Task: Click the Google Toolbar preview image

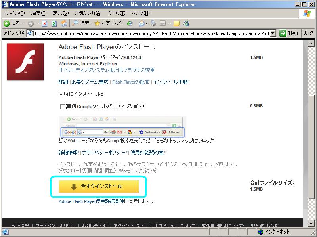Action: (122, 127)
